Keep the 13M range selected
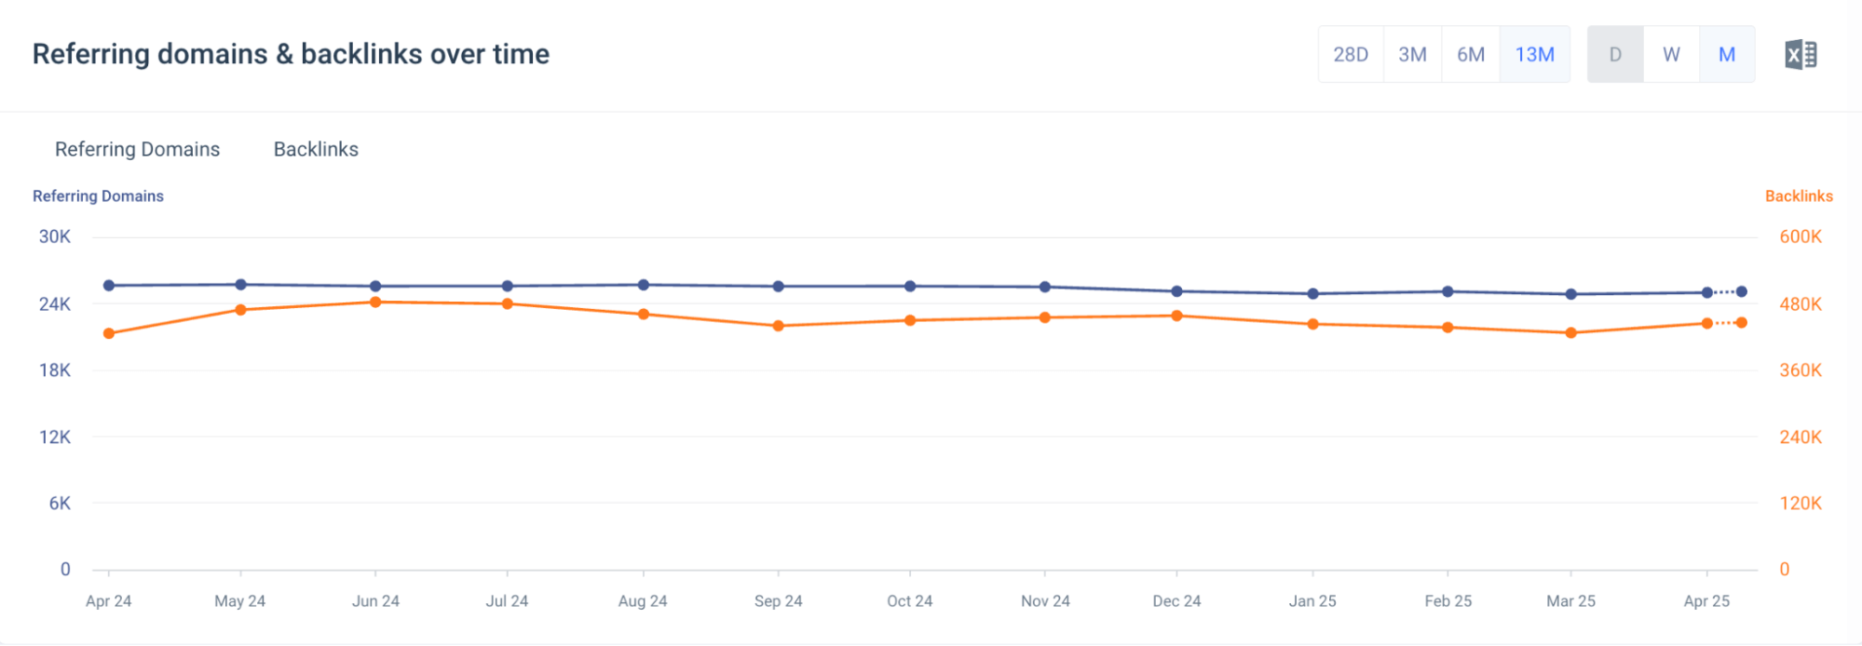The image size is (1862, 646). [1534, 54]
